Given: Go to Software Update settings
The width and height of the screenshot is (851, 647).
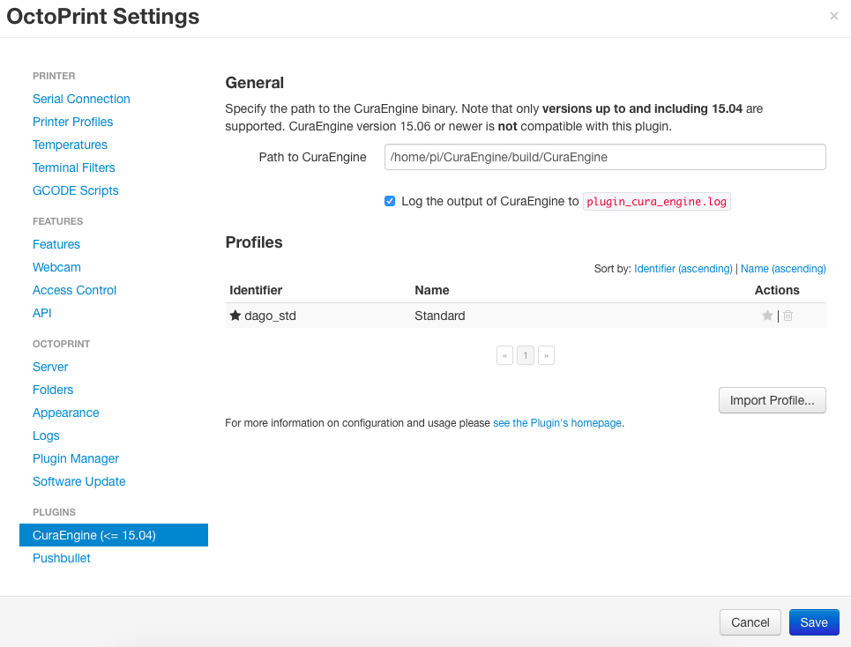Looking at the screenshot, I should click(79, 481).
